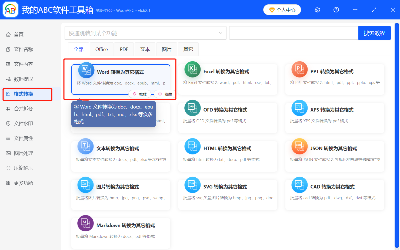
Task: Select the Excel 转换为其它格式 tool
Action: [228, 72]
